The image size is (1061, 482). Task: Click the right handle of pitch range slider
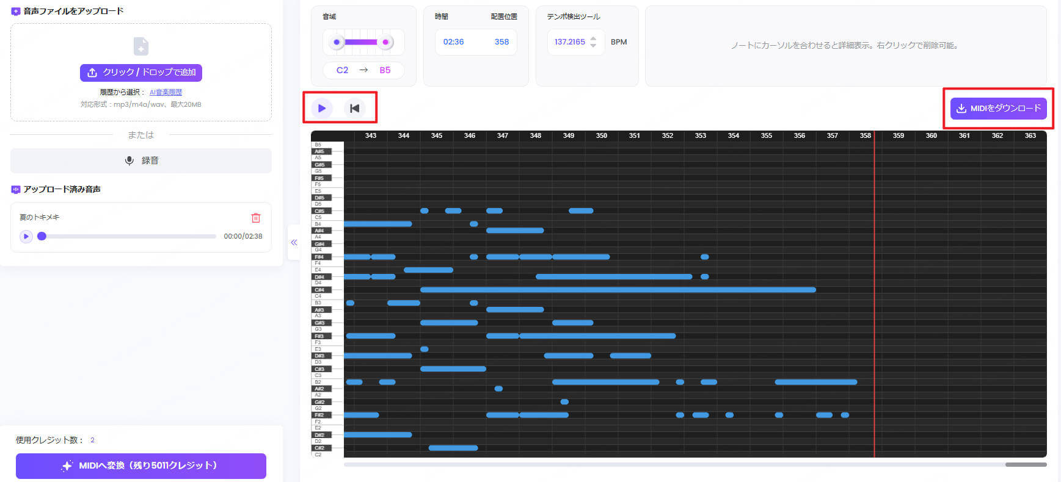(385, 42)
